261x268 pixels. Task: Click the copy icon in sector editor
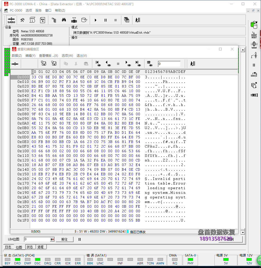click(66, 64)
